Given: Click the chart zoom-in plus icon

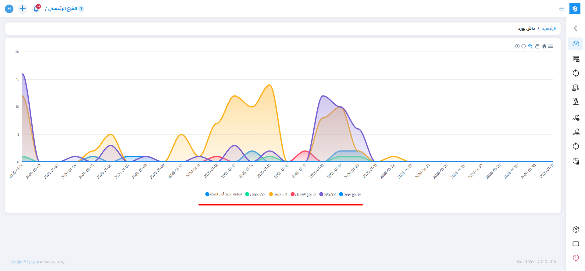Looking at the screenshot, I should pos(517,46).
